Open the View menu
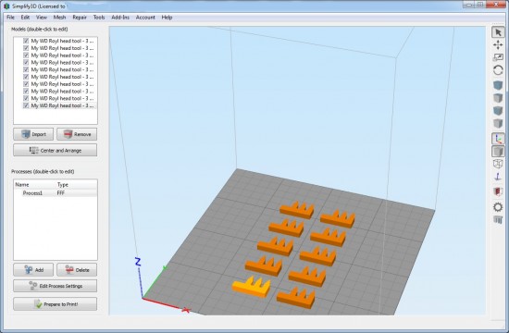 [42, 18]
